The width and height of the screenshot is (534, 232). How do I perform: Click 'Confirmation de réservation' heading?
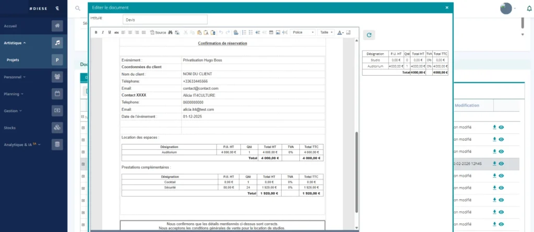(222, 43)
